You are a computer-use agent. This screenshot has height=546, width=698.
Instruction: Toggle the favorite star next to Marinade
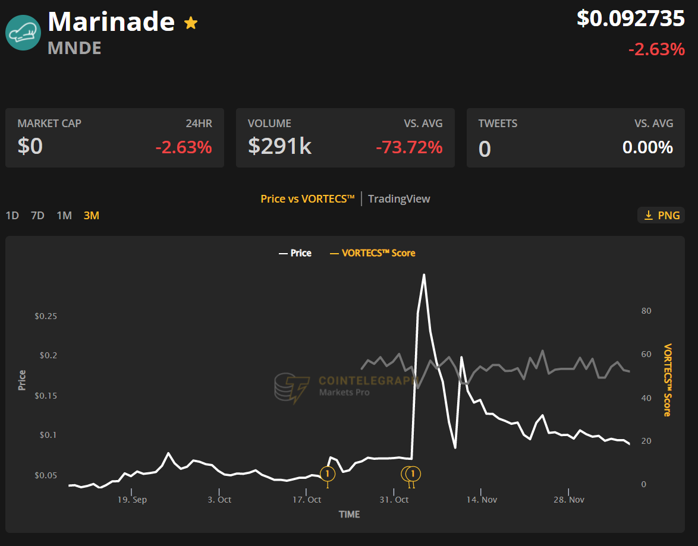tap(191, 23)
